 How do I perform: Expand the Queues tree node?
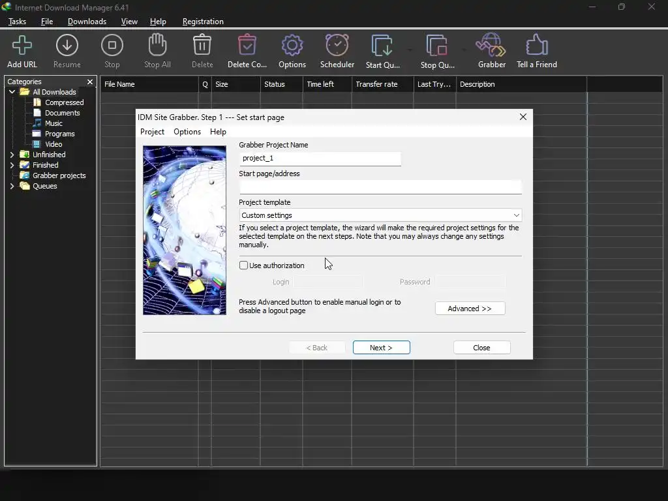(x=12, y=186)
